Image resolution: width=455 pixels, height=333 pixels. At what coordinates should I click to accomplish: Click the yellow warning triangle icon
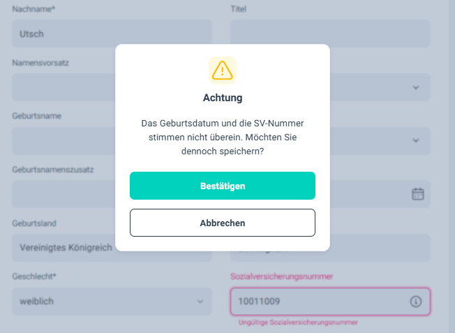click(x=222, y=70)
